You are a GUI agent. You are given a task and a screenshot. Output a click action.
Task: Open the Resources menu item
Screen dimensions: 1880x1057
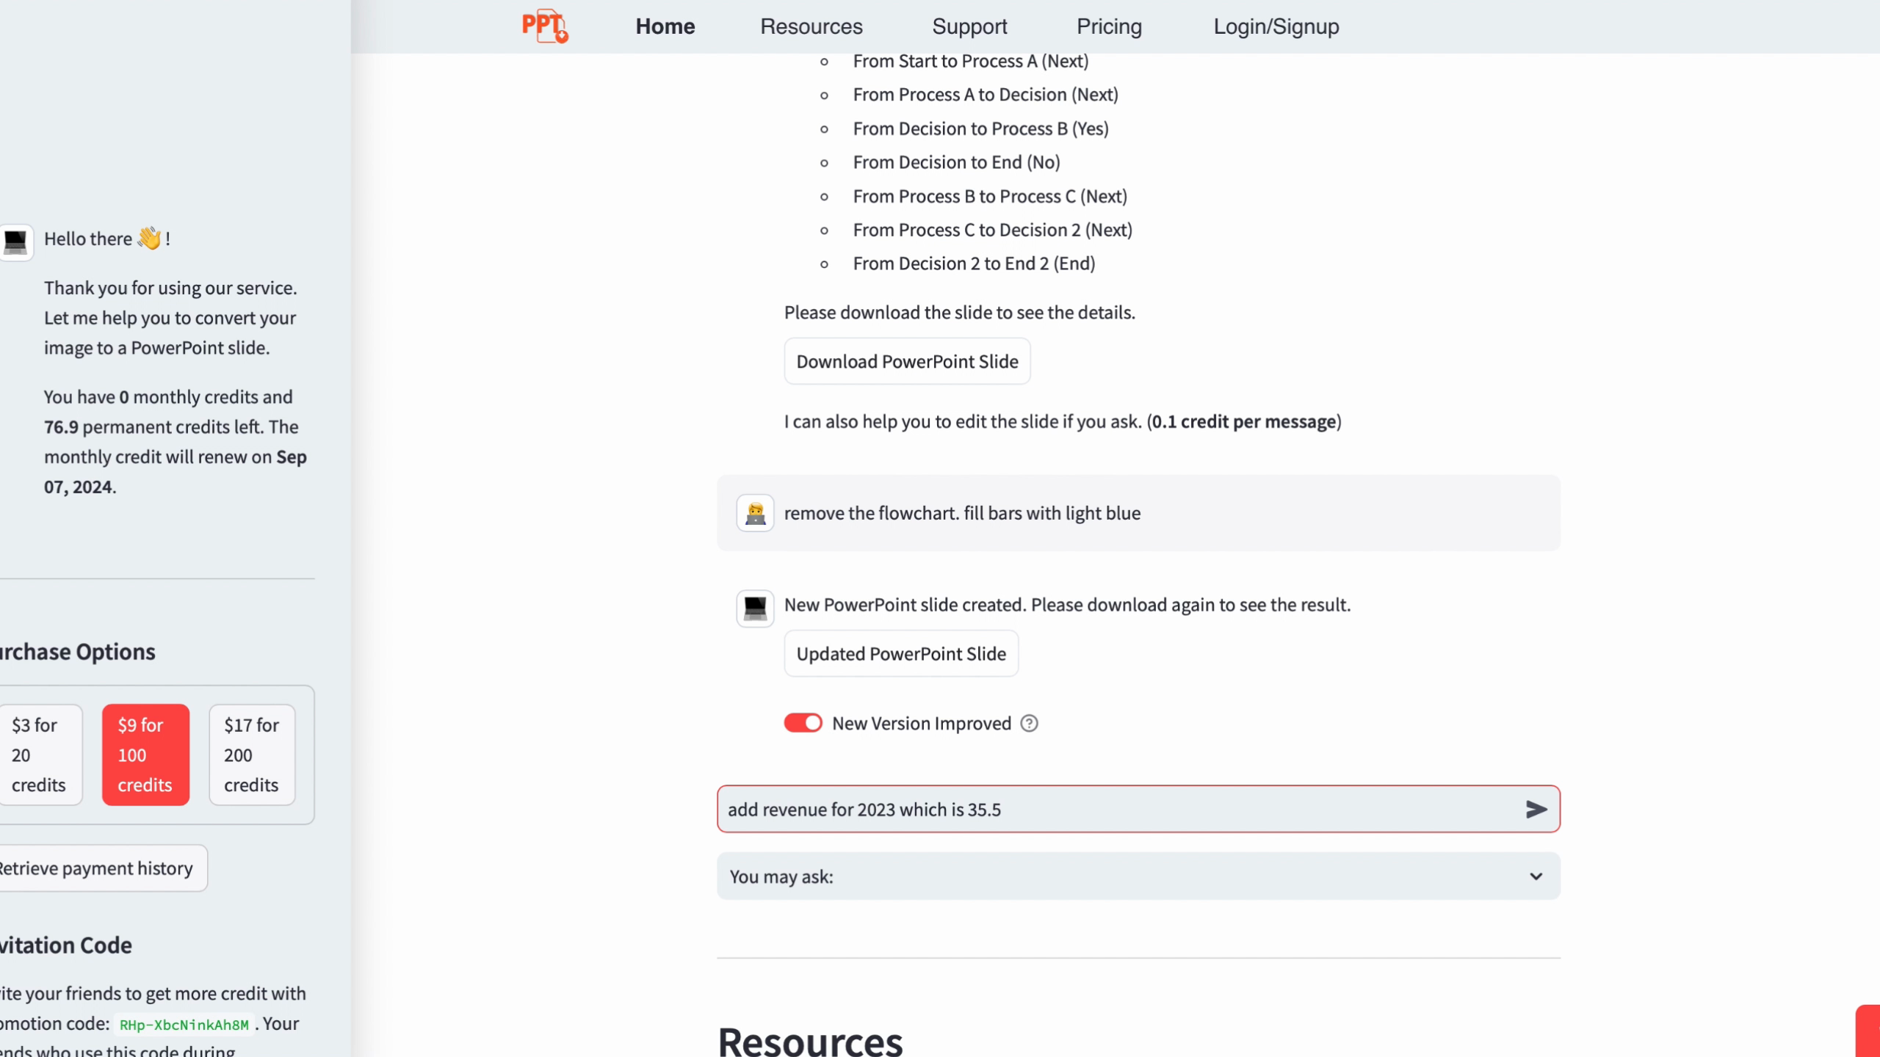(811, 26)
